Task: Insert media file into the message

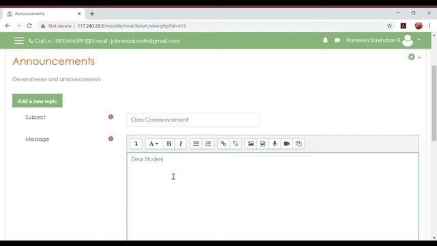Action: pyautogui.click(x=263, y=143)
